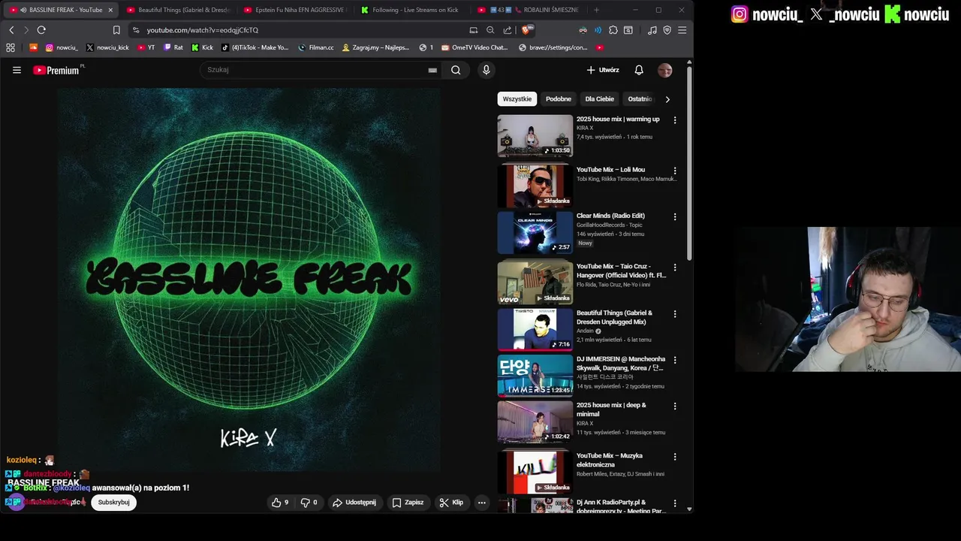Open options for 'DJ IMMERSEIN @ Mancheonha' video
This screenshot has height=541, width=961.
click(674, 361)
